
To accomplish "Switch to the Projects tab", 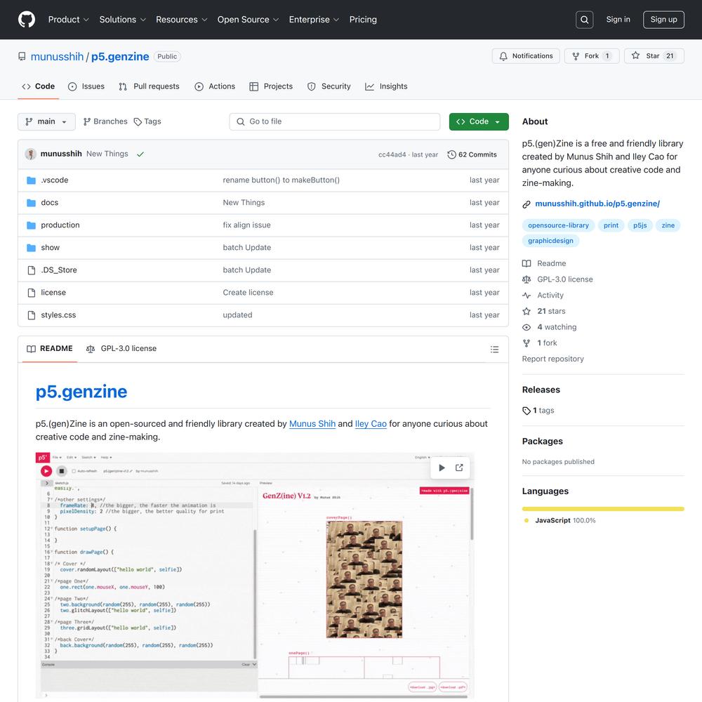I will click(x=271, y=86).
